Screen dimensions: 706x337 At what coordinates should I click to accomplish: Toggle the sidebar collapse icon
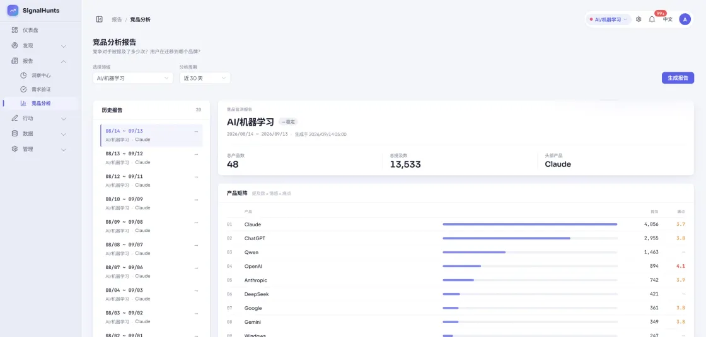100,19
